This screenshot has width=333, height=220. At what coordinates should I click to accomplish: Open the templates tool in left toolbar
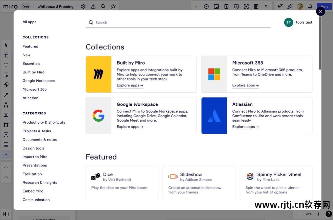click(x=6, y=55)
